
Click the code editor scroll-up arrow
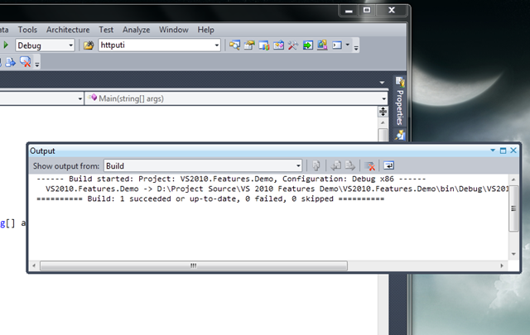point(383,122)
